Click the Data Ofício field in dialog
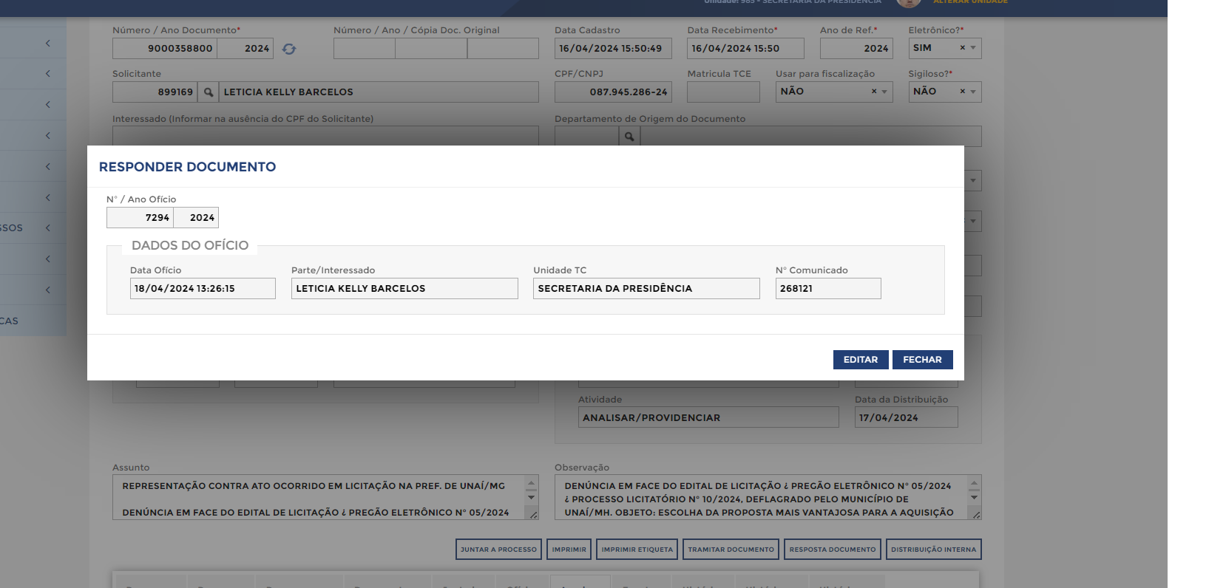1226x588 pixels. [202, 289]
